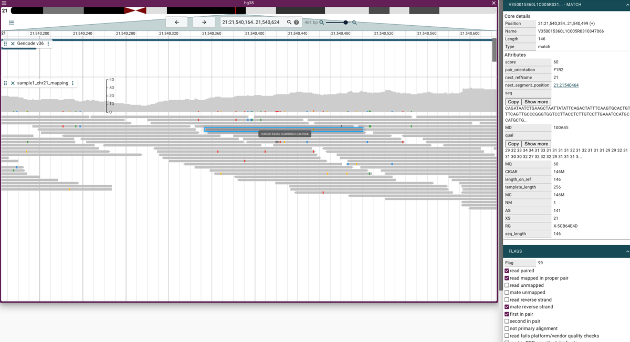630x342 pixels.
Task: Click the position text 21:21,540,354..21,540,499 (+)
Action: 566,24
